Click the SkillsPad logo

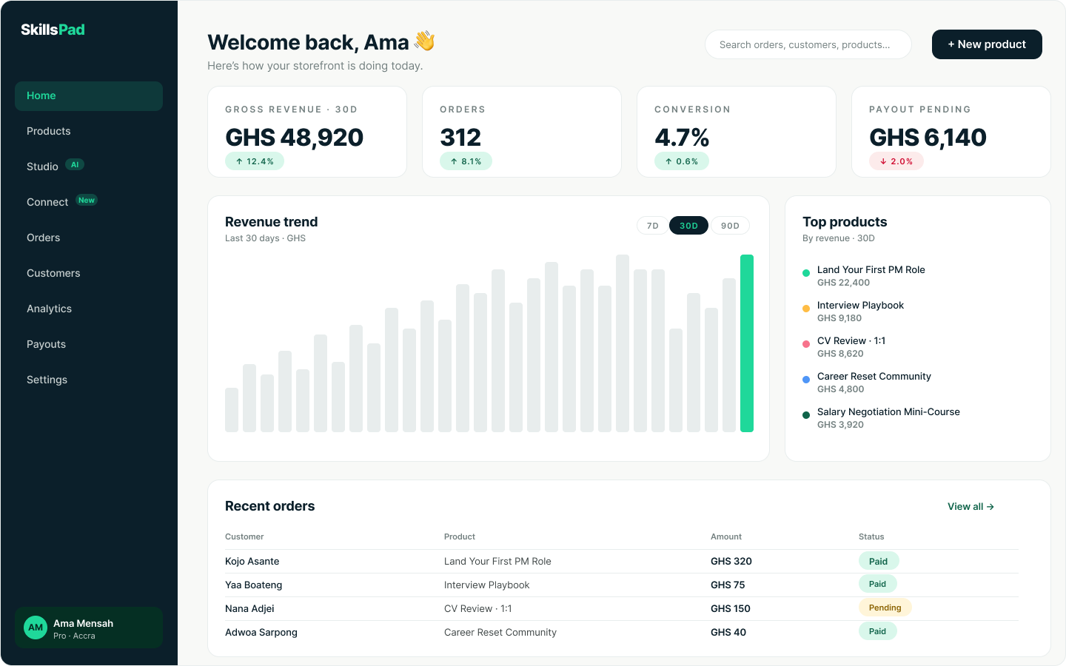[x=53, y=30]
